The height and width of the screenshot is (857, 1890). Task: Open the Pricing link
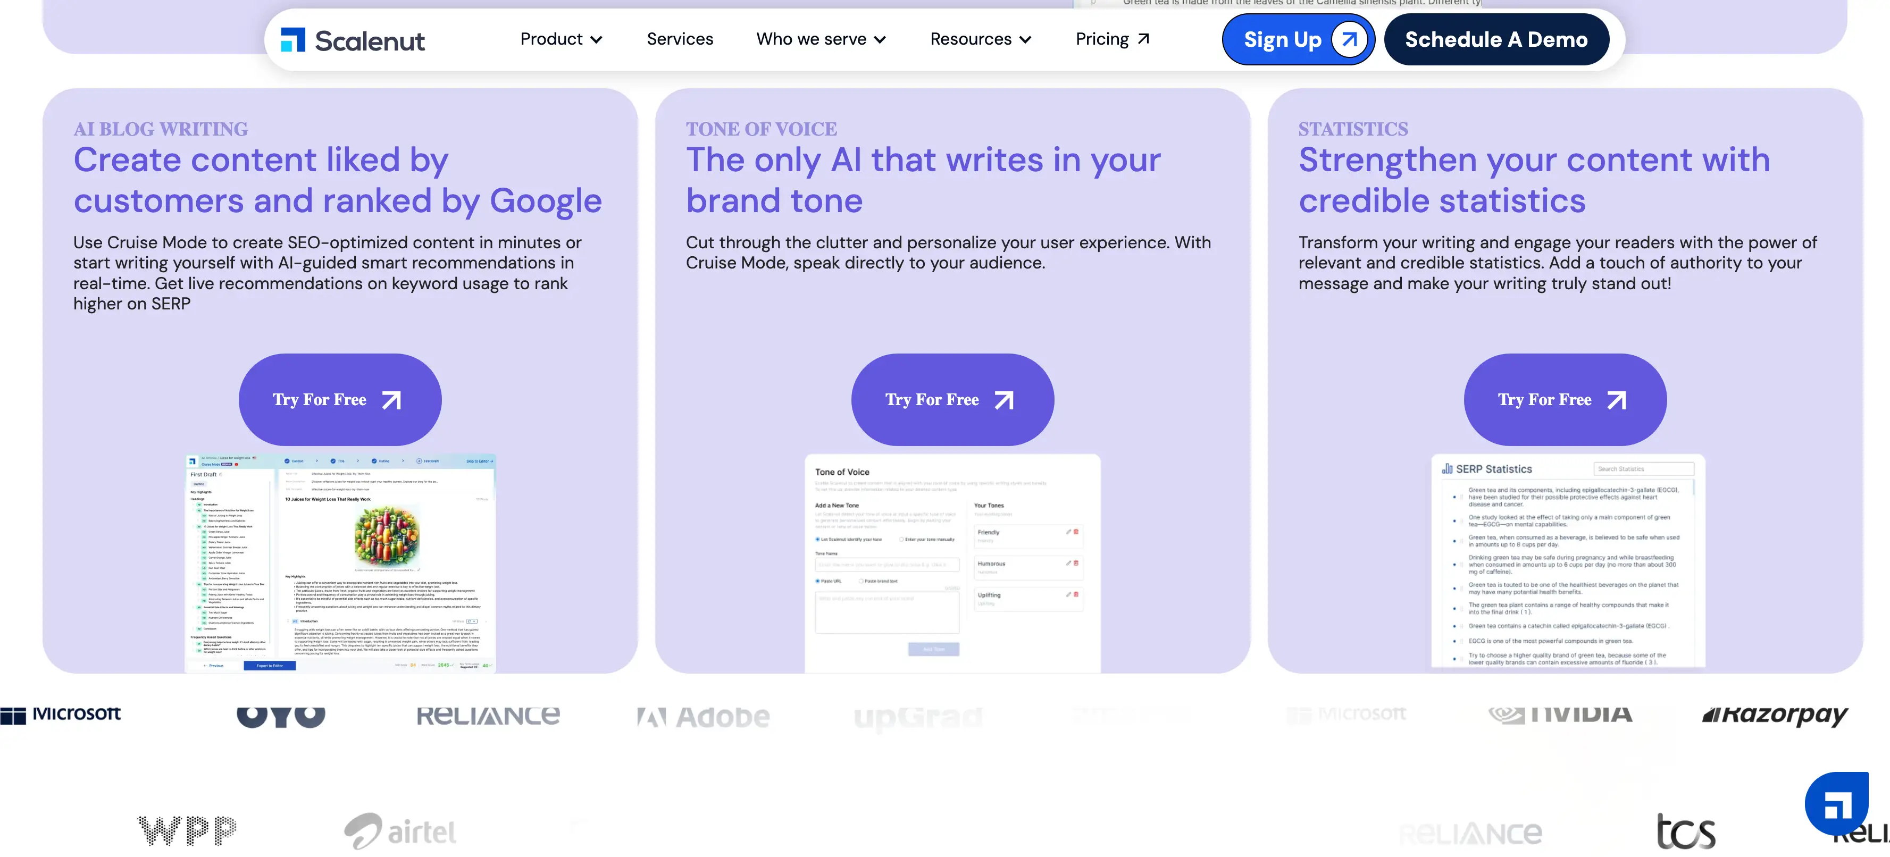pos(1113,39)
